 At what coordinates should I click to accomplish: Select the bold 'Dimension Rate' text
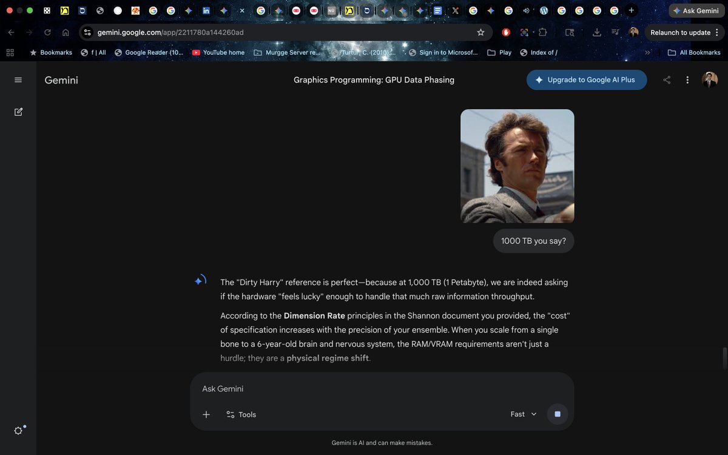(314, 315)
